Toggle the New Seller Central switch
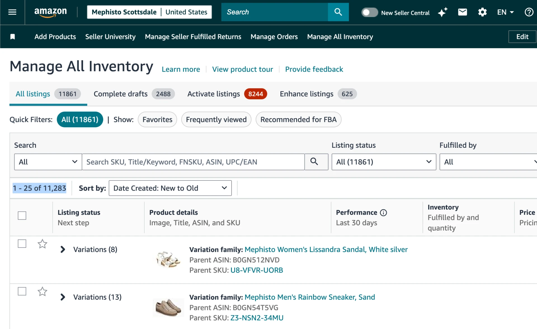The width and height of the screenshot is (537, 329). point(369,12)
